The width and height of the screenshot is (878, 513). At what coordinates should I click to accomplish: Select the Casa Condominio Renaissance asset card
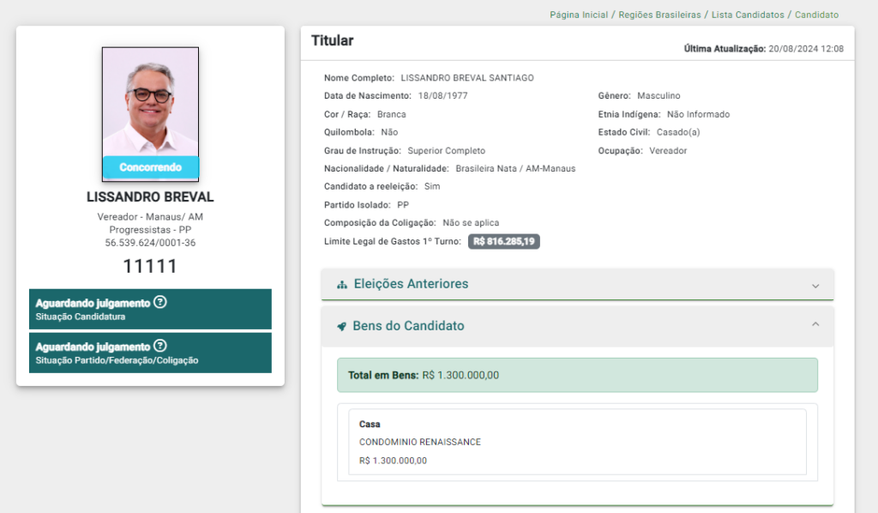pyautogui.click(x=572, y=442)
